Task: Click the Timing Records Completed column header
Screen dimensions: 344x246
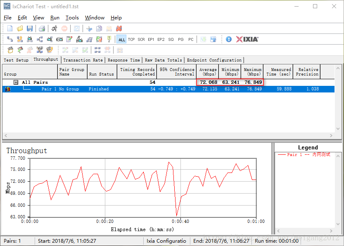Action: [x=137, y=72]
